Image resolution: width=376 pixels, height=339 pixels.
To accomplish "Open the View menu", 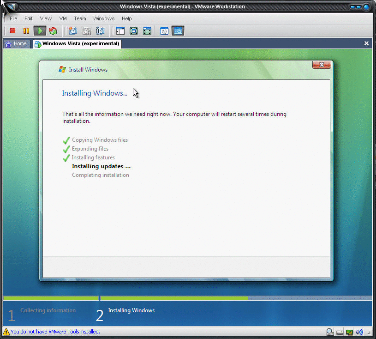I will tap(46, 18).
